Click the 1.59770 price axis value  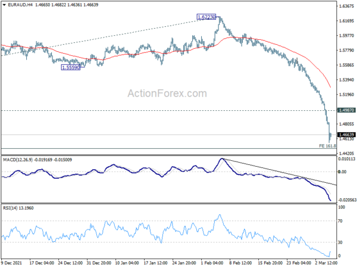[x=346, y=36]
